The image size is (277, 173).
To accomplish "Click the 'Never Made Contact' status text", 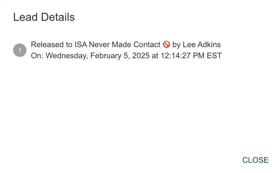I will point(125,45).
